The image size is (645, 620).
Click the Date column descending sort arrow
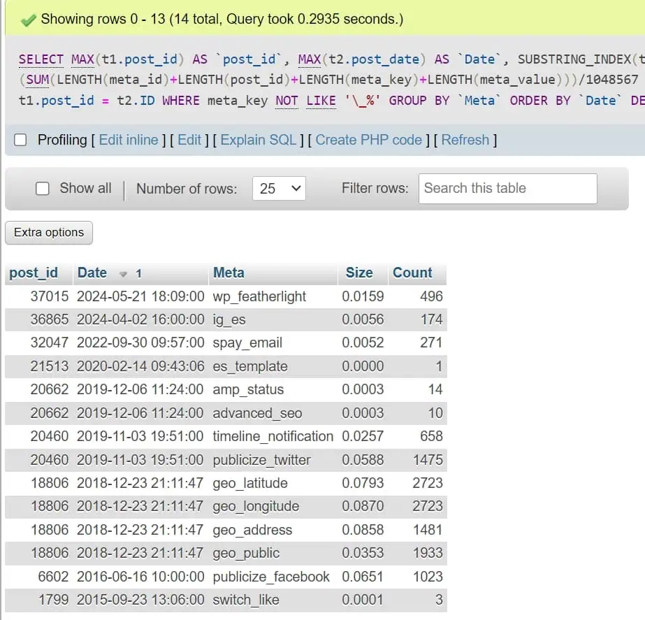point(124,274)
